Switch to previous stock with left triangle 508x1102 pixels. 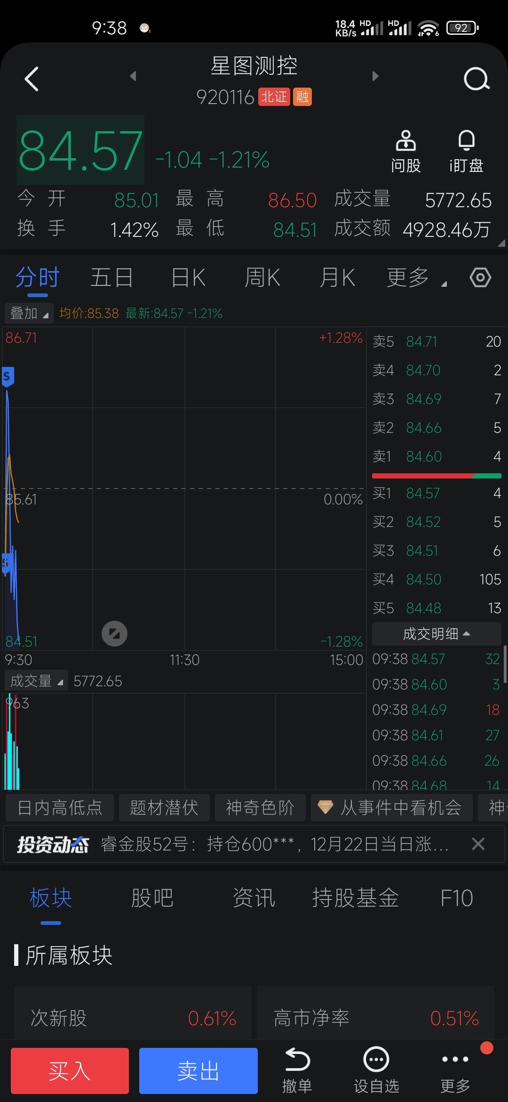(x=133, y=76)
